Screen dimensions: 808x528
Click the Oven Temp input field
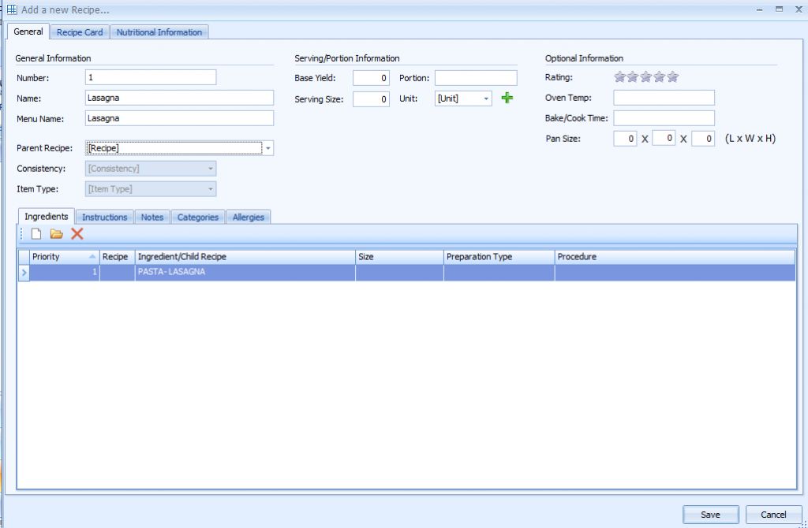[x=664, y=98]
